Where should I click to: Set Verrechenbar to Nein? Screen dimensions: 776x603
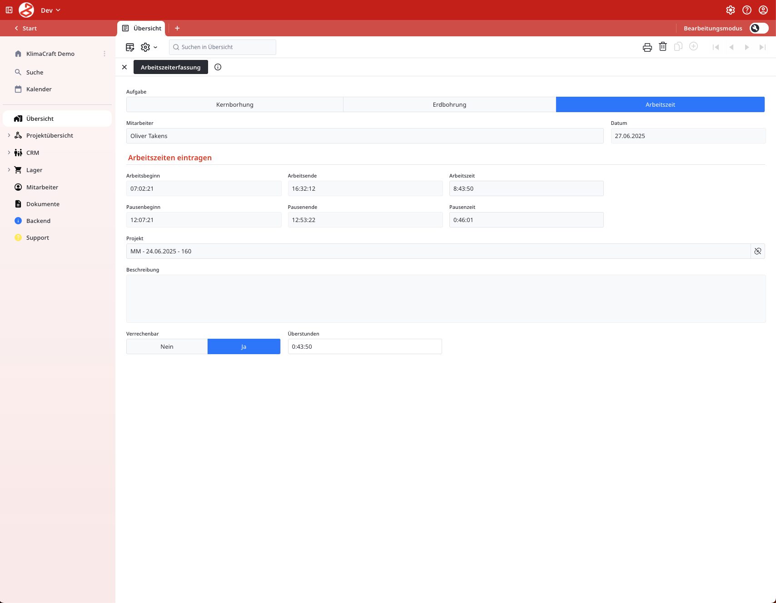pos(167,346)
